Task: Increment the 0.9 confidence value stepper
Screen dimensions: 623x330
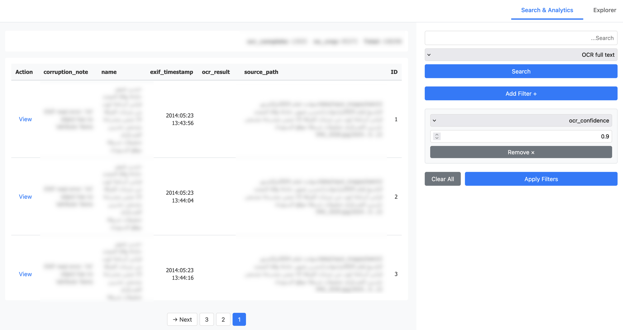Action: pos(436,135)
